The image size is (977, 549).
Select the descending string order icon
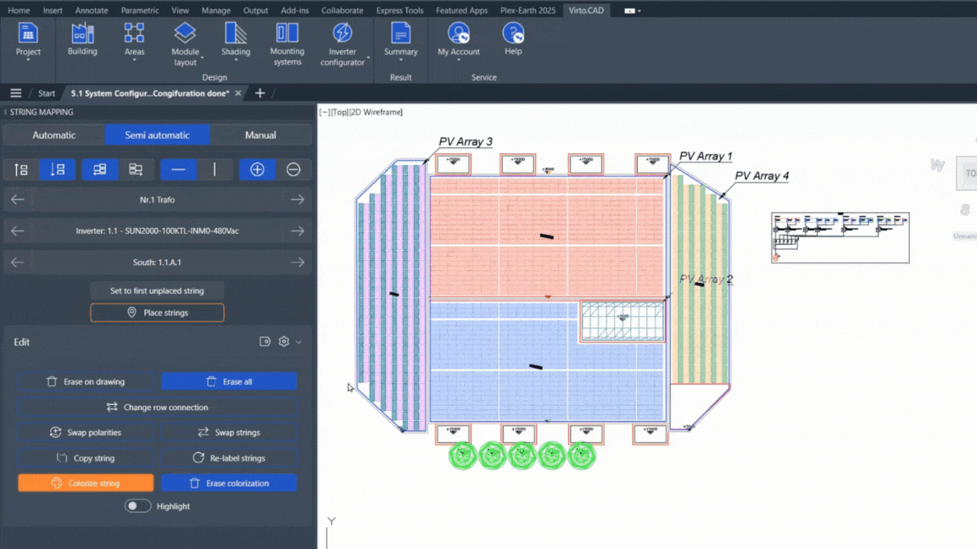pyautogui.click(x=58, y=169)
